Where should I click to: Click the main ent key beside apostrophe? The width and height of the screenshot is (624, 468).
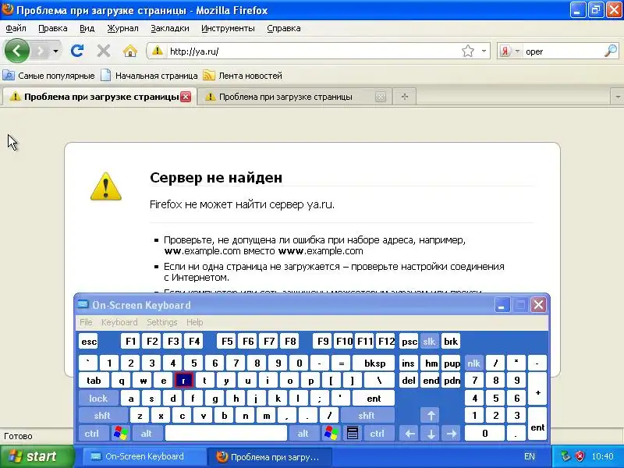pos(374,398)
